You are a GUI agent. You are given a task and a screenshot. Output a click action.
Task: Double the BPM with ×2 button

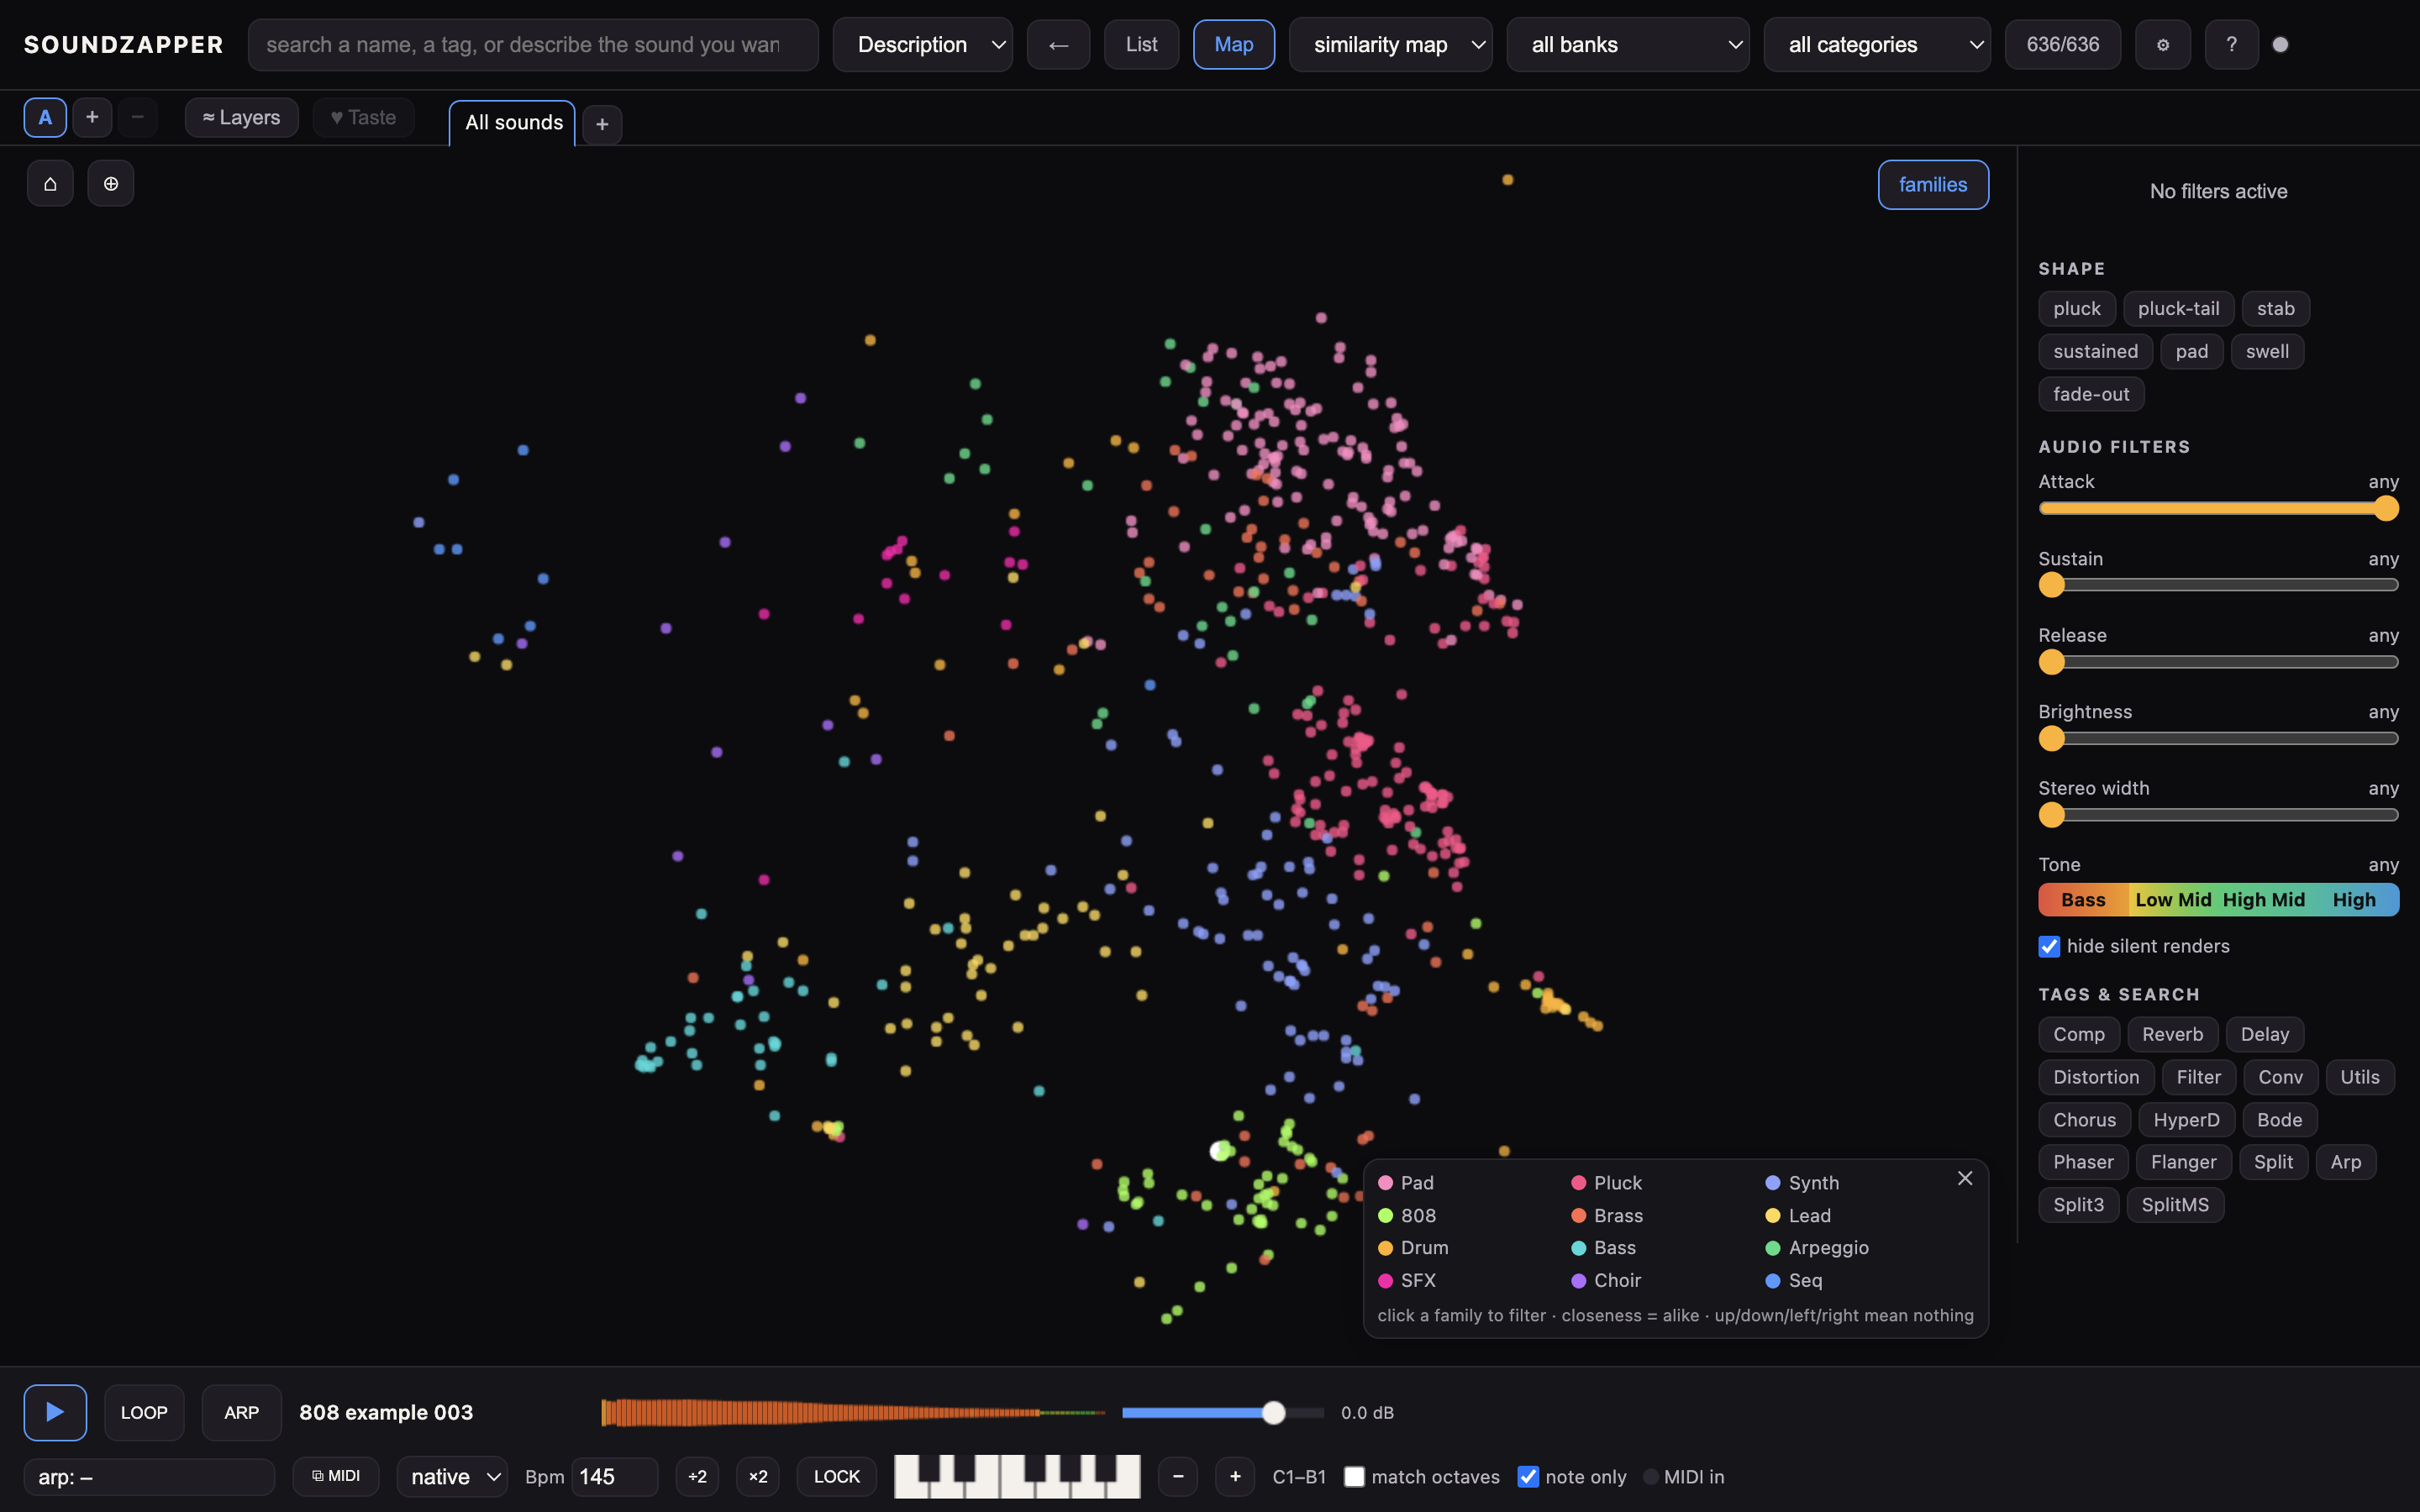tap(758, 1476)
